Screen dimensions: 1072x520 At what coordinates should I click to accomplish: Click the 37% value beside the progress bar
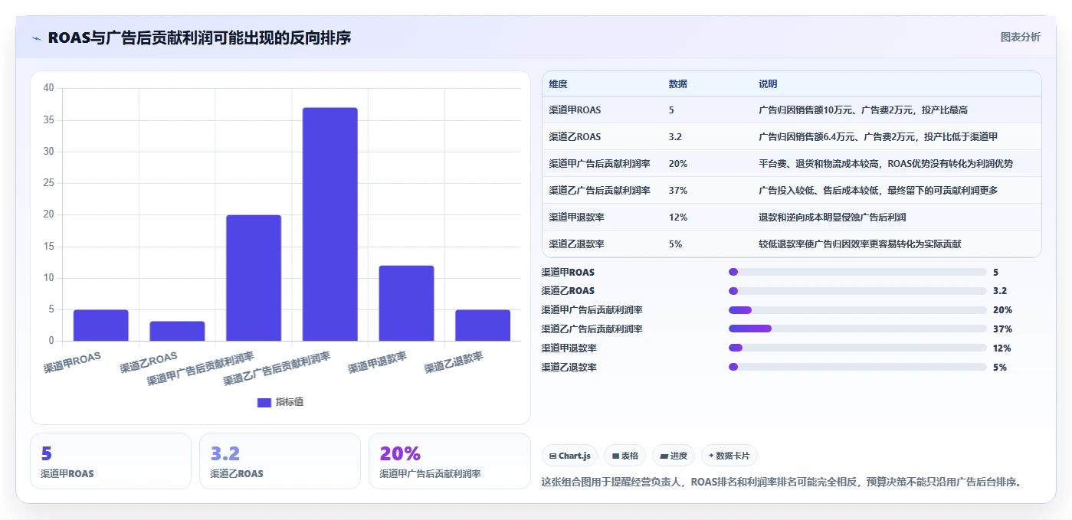(x=1002, y=329)
